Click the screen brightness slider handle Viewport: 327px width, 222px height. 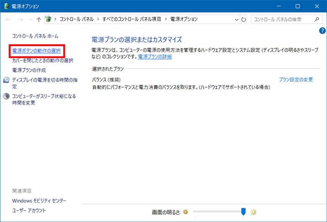point(243,211)
